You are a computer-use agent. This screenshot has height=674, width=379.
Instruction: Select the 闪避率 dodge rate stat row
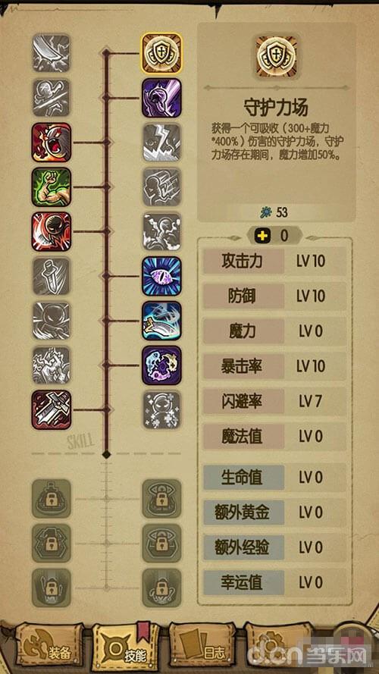tap(275, 402)
